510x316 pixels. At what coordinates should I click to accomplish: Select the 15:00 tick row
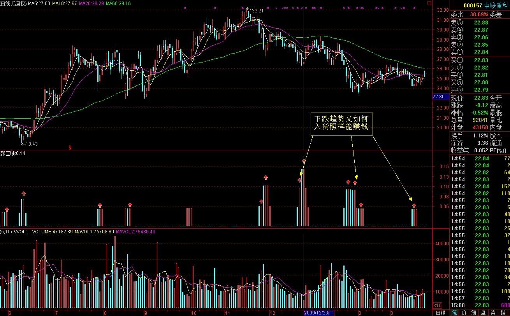[x=480, y=305]
